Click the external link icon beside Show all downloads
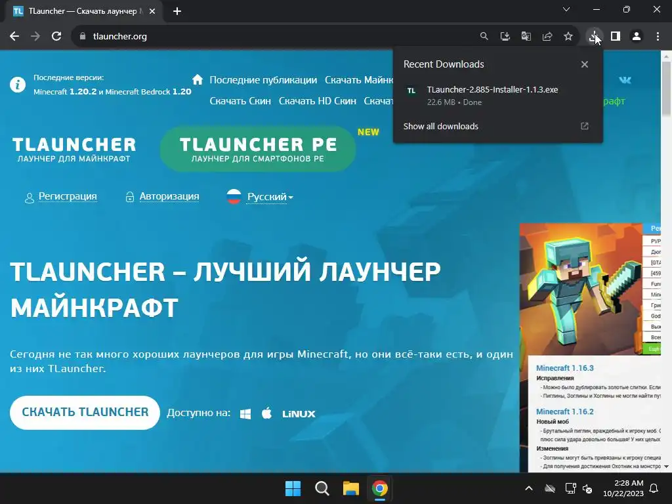This screenshot has width=672, height=504. click(x=585, y=127)
